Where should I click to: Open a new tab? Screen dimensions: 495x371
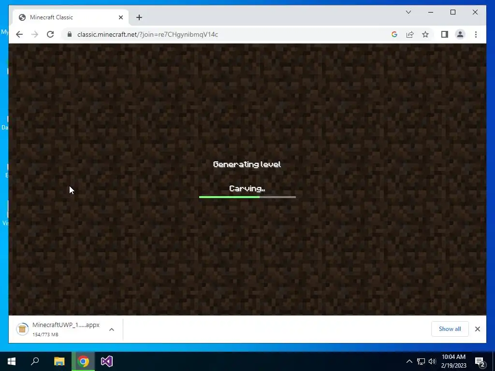(139, 17)
